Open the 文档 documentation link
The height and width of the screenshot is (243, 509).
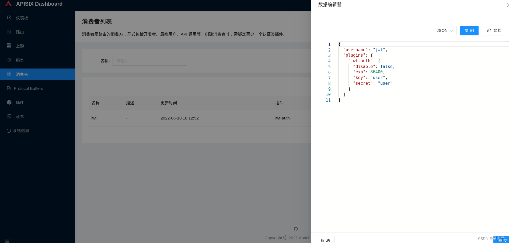494,30
